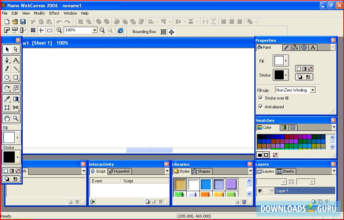Preview in Internet Explorer browser icon
The width and height of the screenshot is (344, 220).
click(120, 30)
